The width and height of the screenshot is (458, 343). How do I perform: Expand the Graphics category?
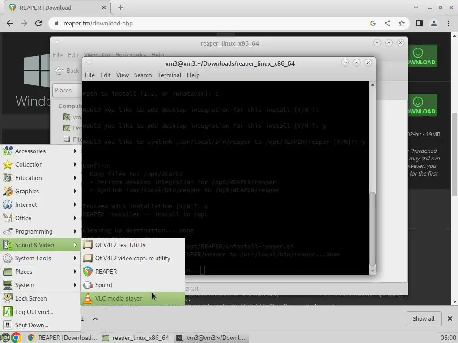[40, 191]
